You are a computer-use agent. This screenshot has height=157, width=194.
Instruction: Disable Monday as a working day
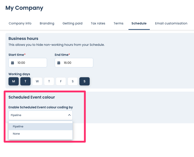(x=14, y=81)
